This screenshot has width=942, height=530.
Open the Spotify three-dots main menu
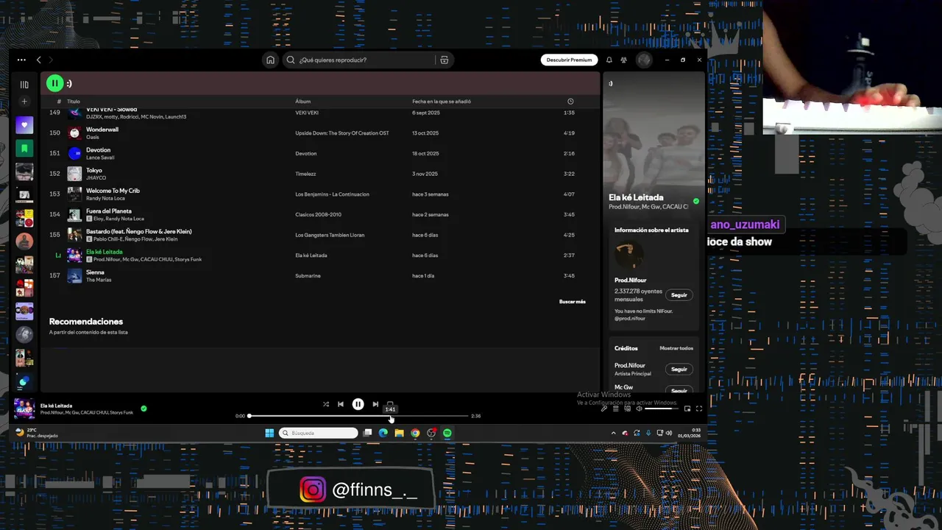tap(21, 60)
